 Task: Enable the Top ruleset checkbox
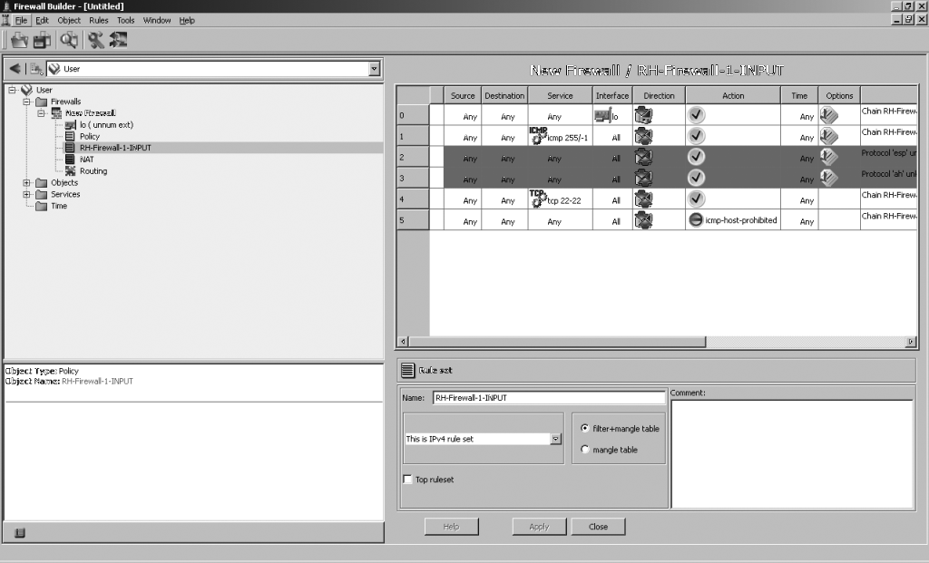pos(407,480)
